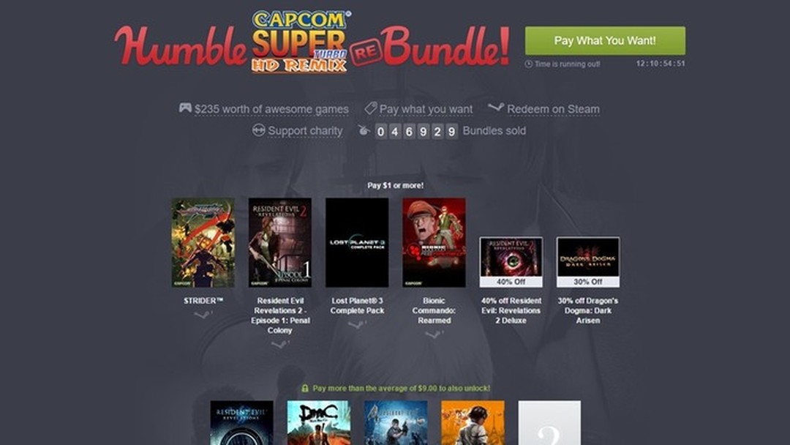Select the STRIDER game cover
This screenshot has height=445, width=790.
pos(203,242)
